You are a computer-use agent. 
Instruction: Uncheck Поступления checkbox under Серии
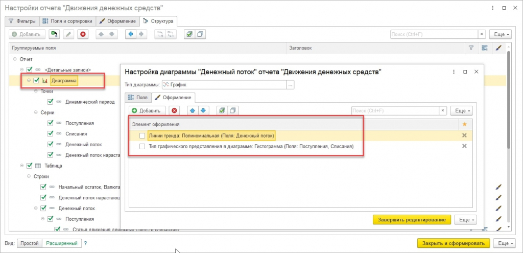[51, 123]
